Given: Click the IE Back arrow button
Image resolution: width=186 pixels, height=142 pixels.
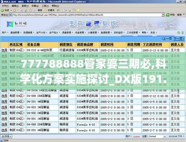Looking at the screenshot, I should (x=5, y=10).
